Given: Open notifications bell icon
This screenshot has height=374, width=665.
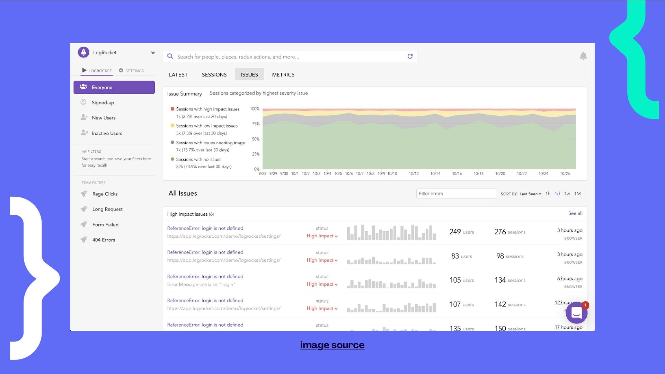Looking at the screenshot, I should click(583, 56).
